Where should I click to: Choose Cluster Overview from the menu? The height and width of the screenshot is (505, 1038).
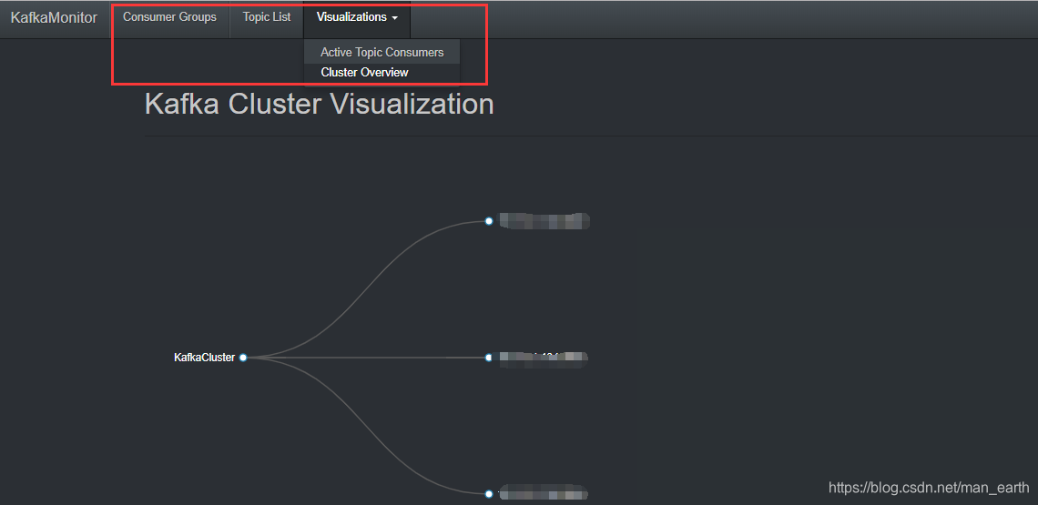pos(382,73)
